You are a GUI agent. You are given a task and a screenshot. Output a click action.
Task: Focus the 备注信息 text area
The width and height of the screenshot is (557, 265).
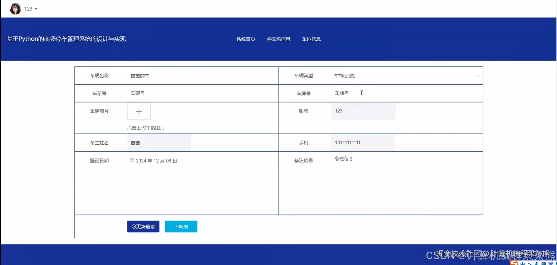tap(407, 183)
